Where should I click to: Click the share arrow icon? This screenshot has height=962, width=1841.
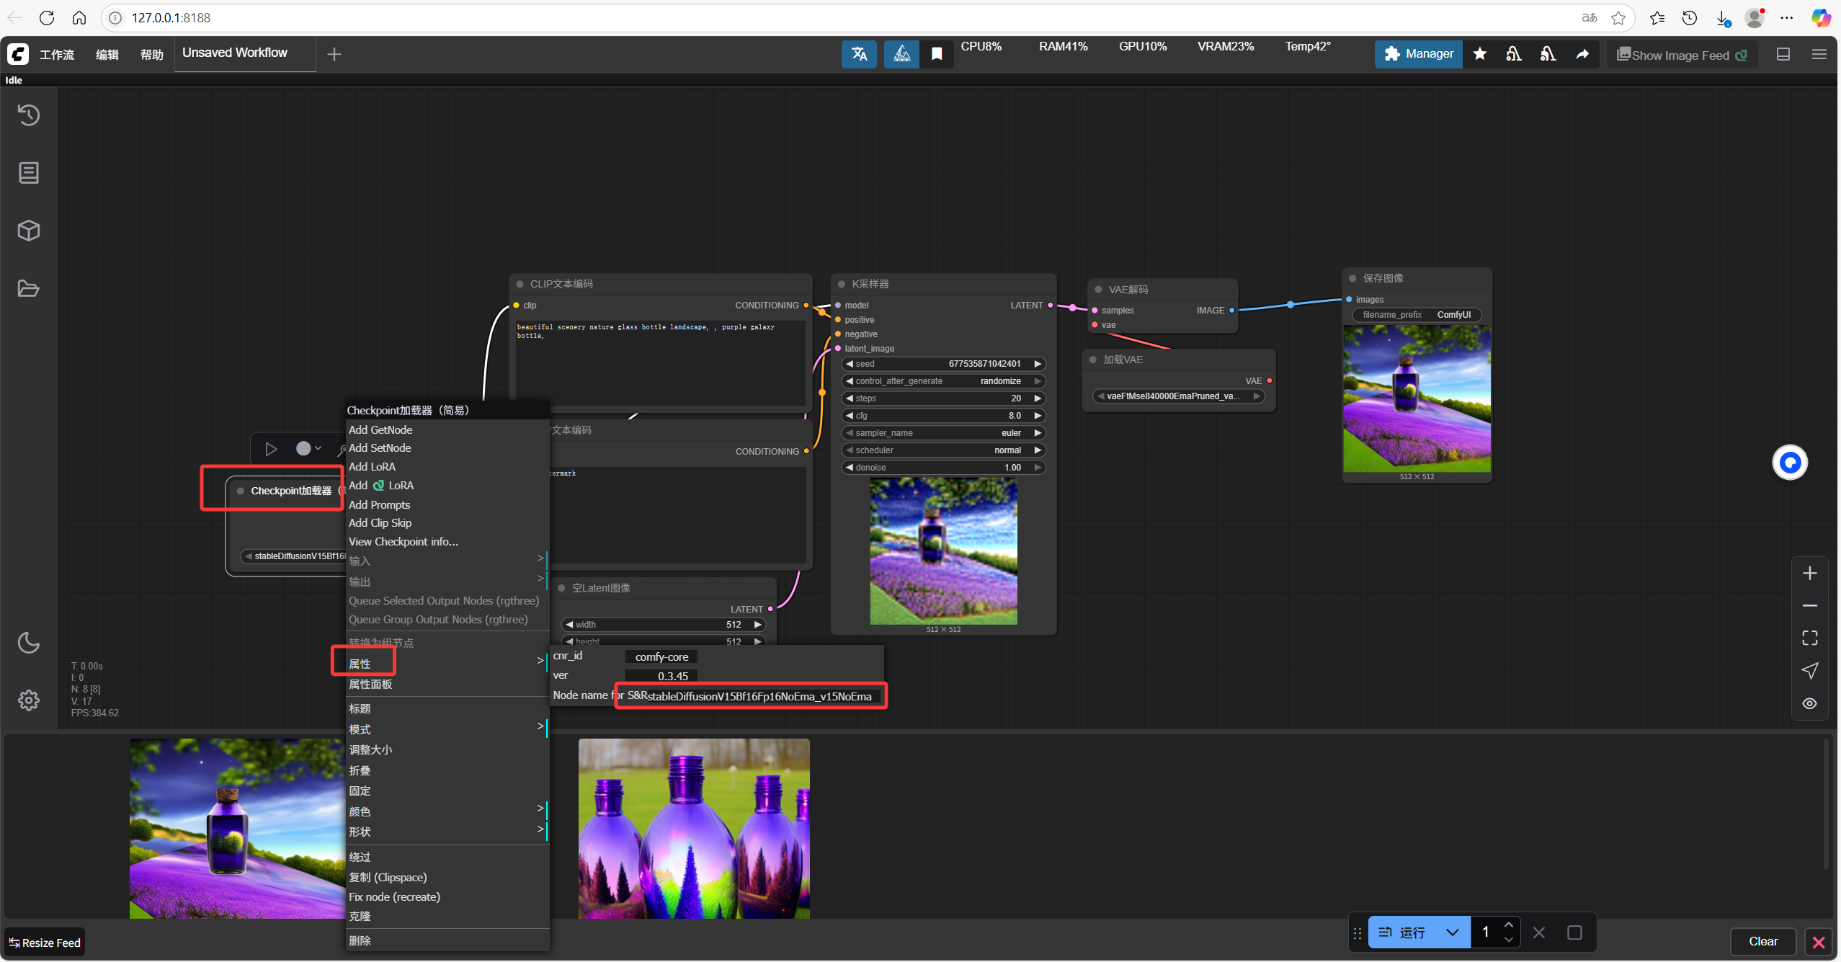point(1582,54)
